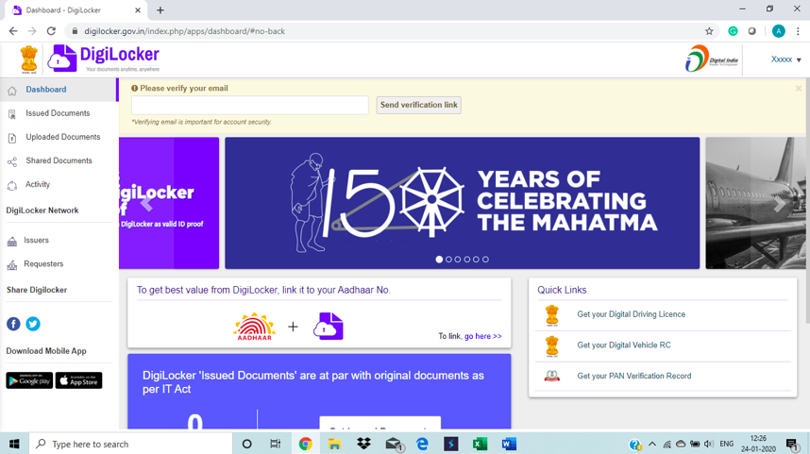810x454 pixels.
Task: Close the Dashboard - DigiLocker tab
Action: (138, 9)
